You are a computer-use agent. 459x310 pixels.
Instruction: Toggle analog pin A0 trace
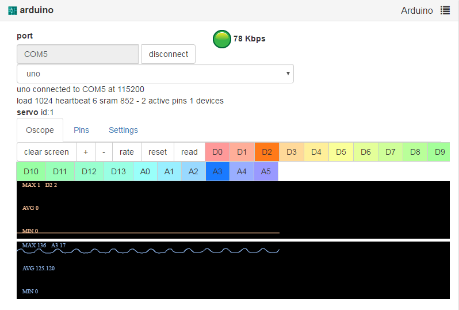pyautogui.click(x=145, y=171)
